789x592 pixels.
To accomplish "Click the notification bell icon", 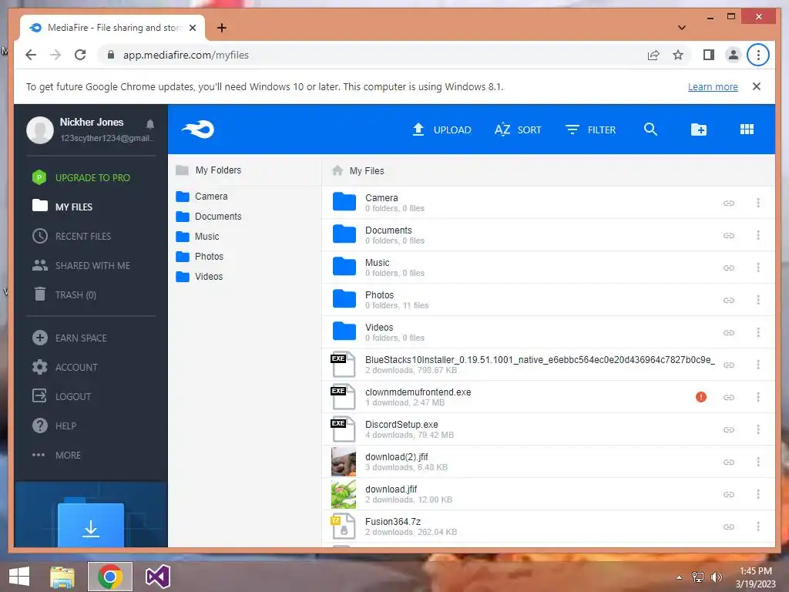I will 150,124.
